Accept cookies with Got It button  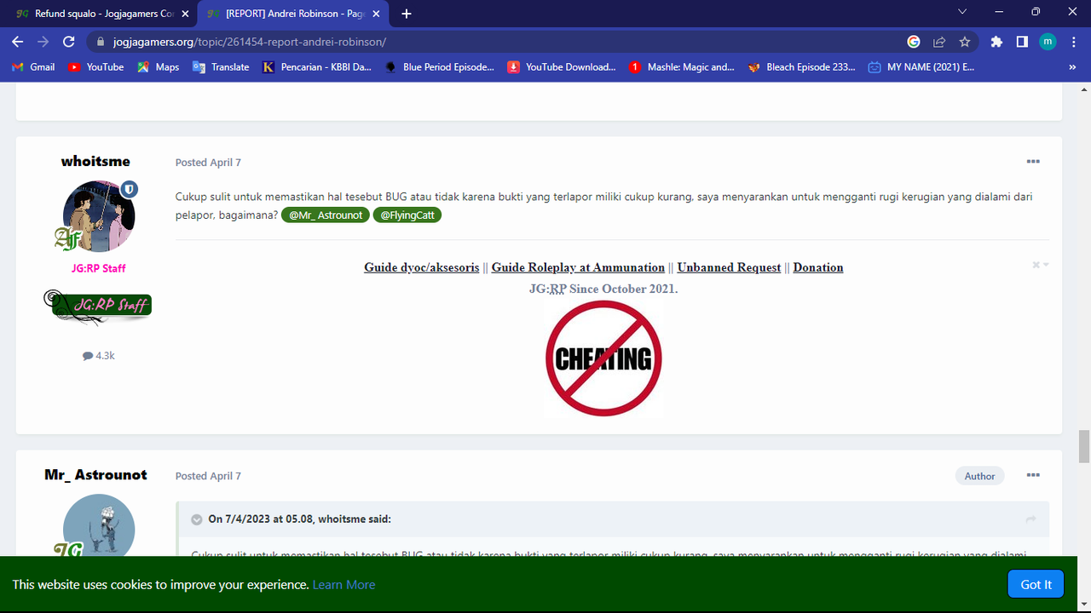coord(1036,584)
